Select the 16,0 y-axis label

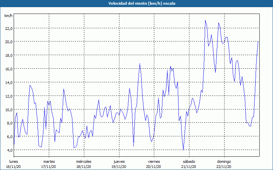pyautogui.click(x=9, y=69)
